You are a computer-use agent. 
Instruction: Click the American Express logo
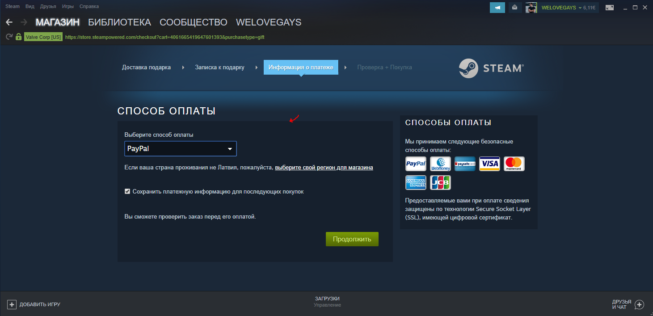pos(416,182)
